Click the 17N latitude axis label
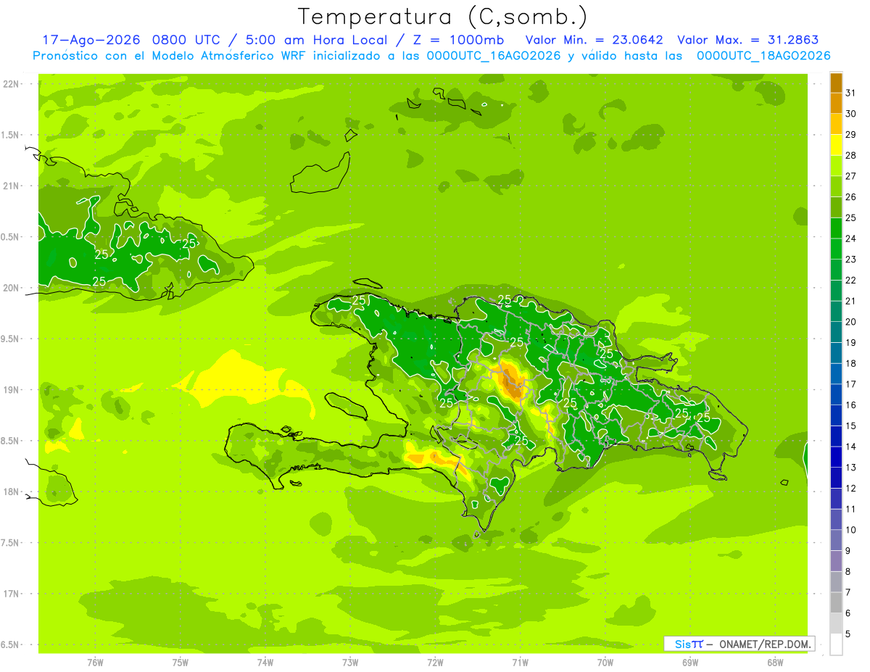Image resolution: width=870 pixels, height=672 pixels. click(11, 594)
